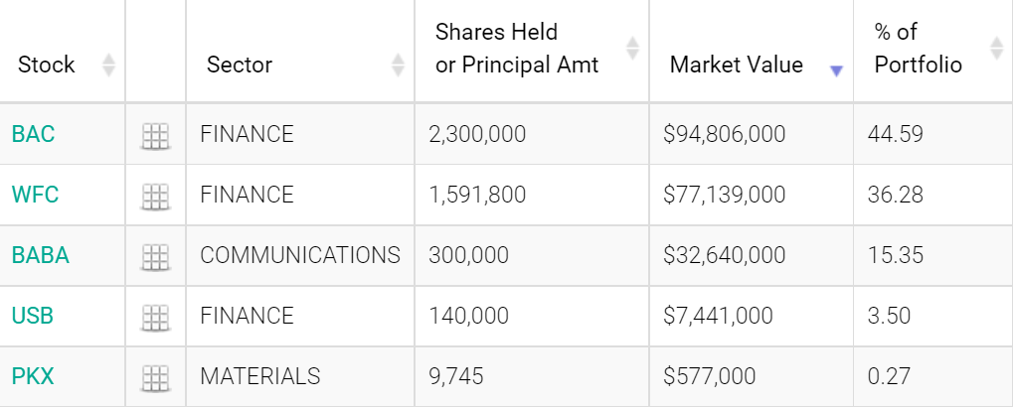Screen dimensions: 1013x407
Task: Open the grid icon in BABA row
Action: [155, 257]
